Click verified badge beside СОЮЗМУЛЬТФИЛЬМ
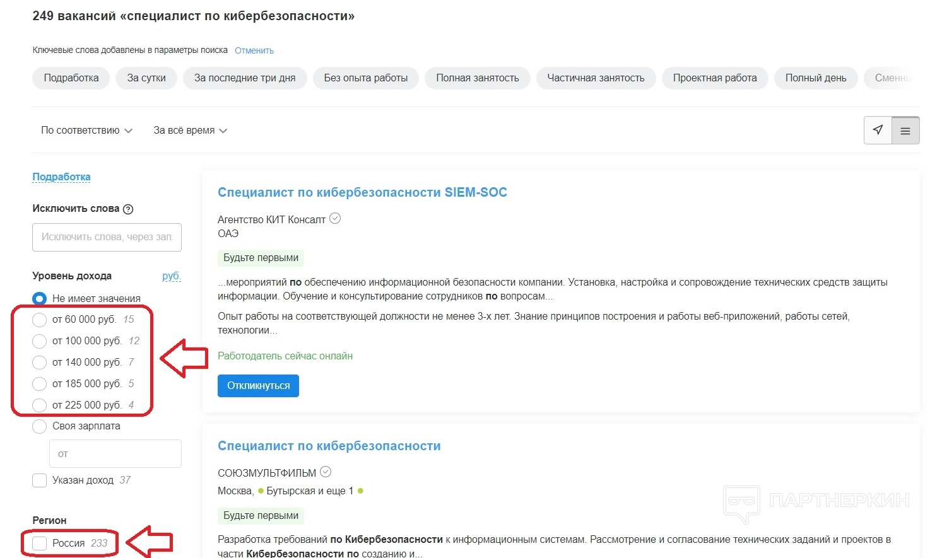The height and width of the screenshot is (558, 942). pyautogui.click(x=326, y=472)
